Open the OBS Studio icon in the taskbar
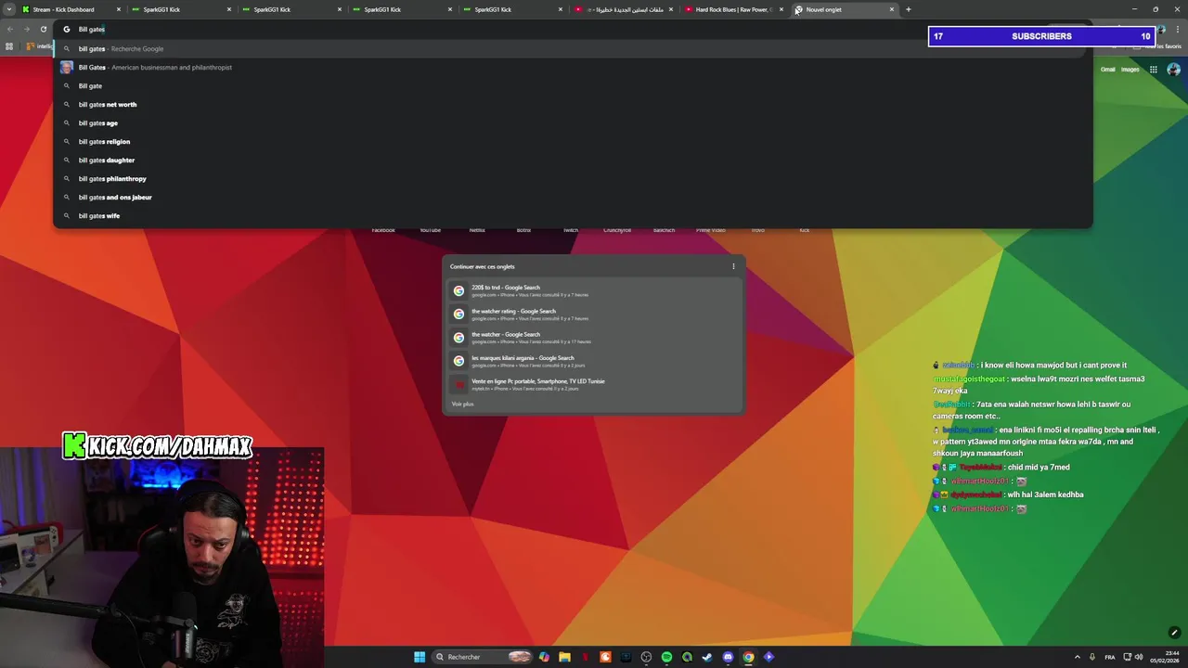Image resolution: width=1188 pixels, height=668 pixels. (x=646, y=657)
